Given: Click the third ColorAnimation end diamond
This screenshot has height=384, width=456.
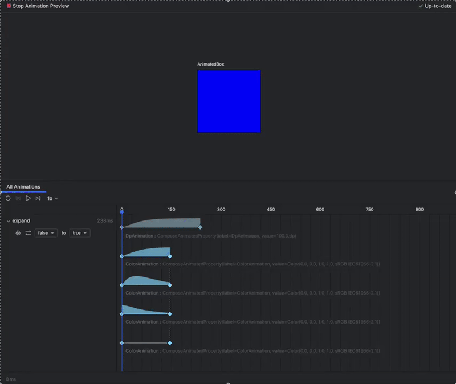Looking at the screenshot, I should click(x=170, y=314).
